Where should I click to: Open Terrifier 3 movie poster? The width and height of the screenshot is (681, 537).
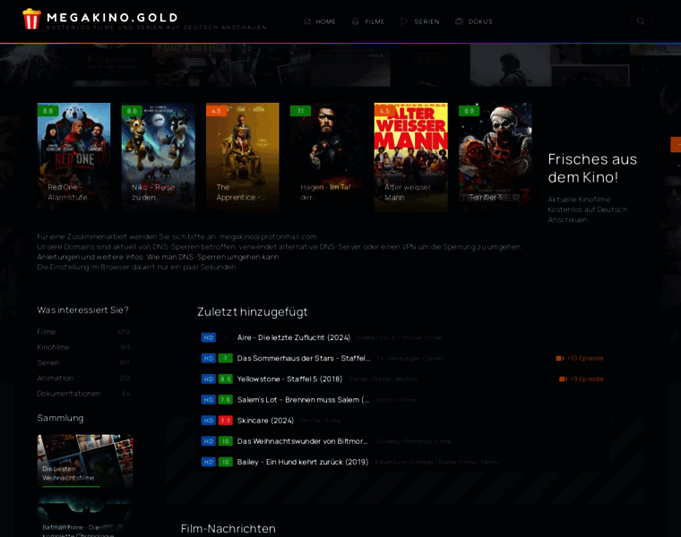point(496,157)
